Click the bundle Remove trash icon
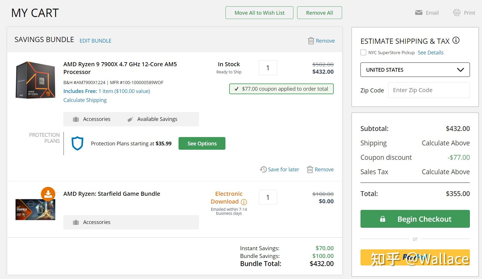Image resolution: width=482 pixels, height=279 pixels. point(311,41)
